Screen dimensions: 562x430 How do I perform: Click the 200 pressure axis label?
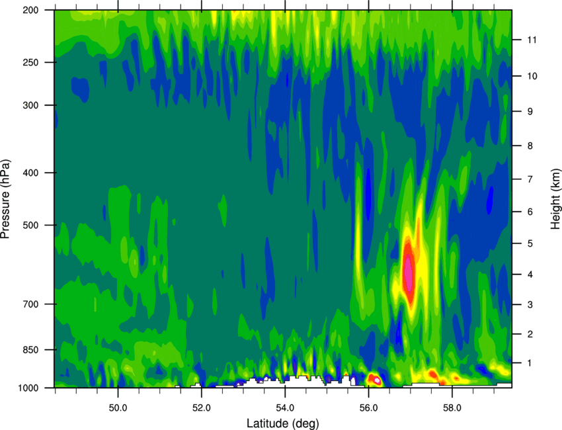click(30, 10)
